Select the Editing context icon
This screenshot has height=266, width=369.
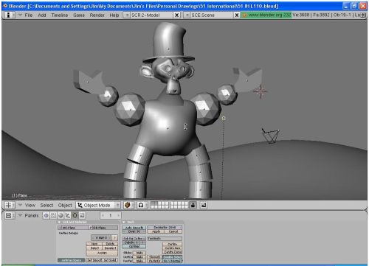(75, 215)
